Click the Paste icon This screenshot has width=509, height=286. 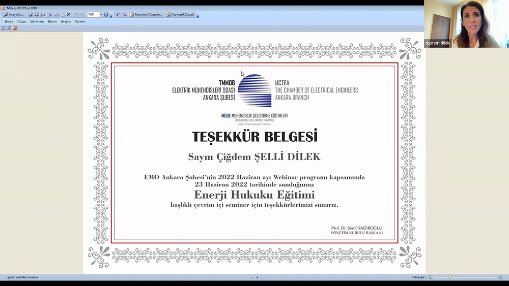63,15
